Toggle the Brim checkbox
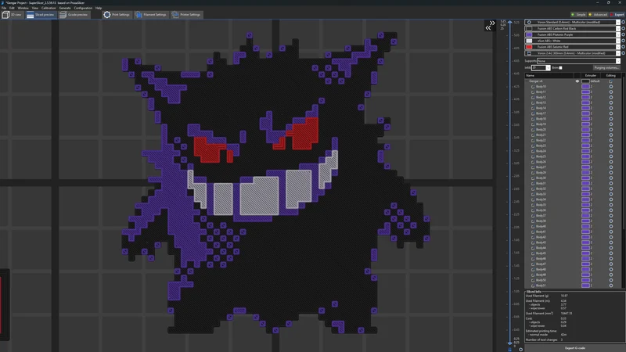Screen dimensions: 626x352 560,68
